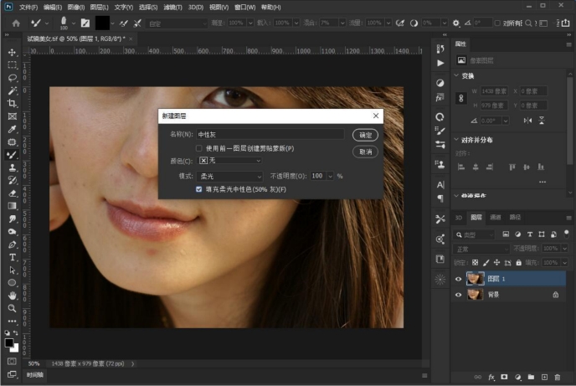
Task: Select the Path Selection tool
Action: click(12, 270)
